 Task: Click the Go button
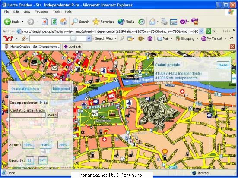(x=211, y=31)
